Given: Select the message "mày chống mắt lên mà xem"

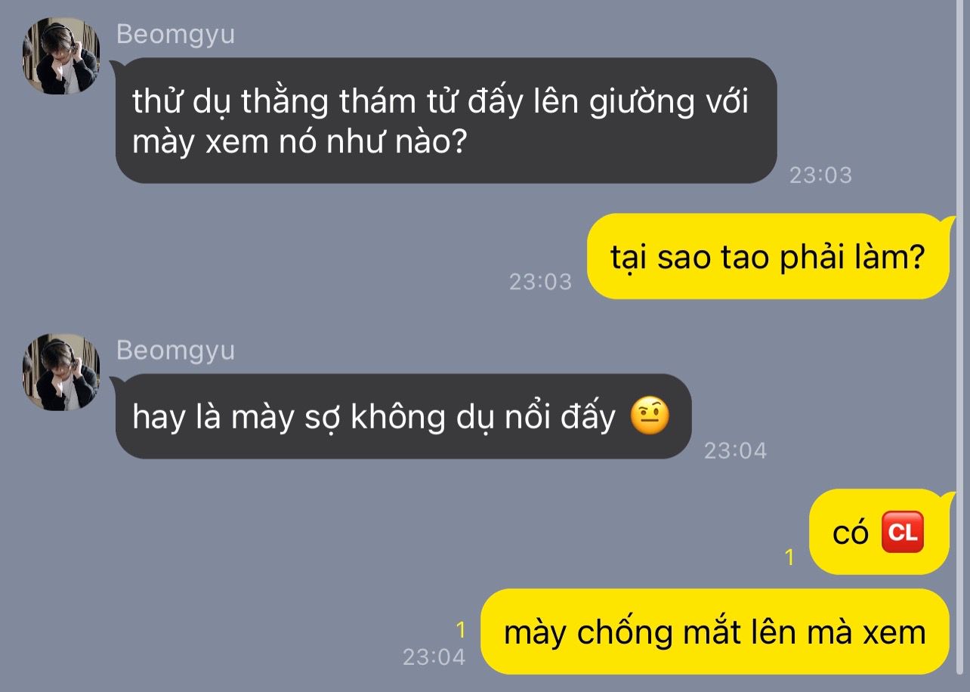Looking at the screenshot, I should tap(715, 632).
